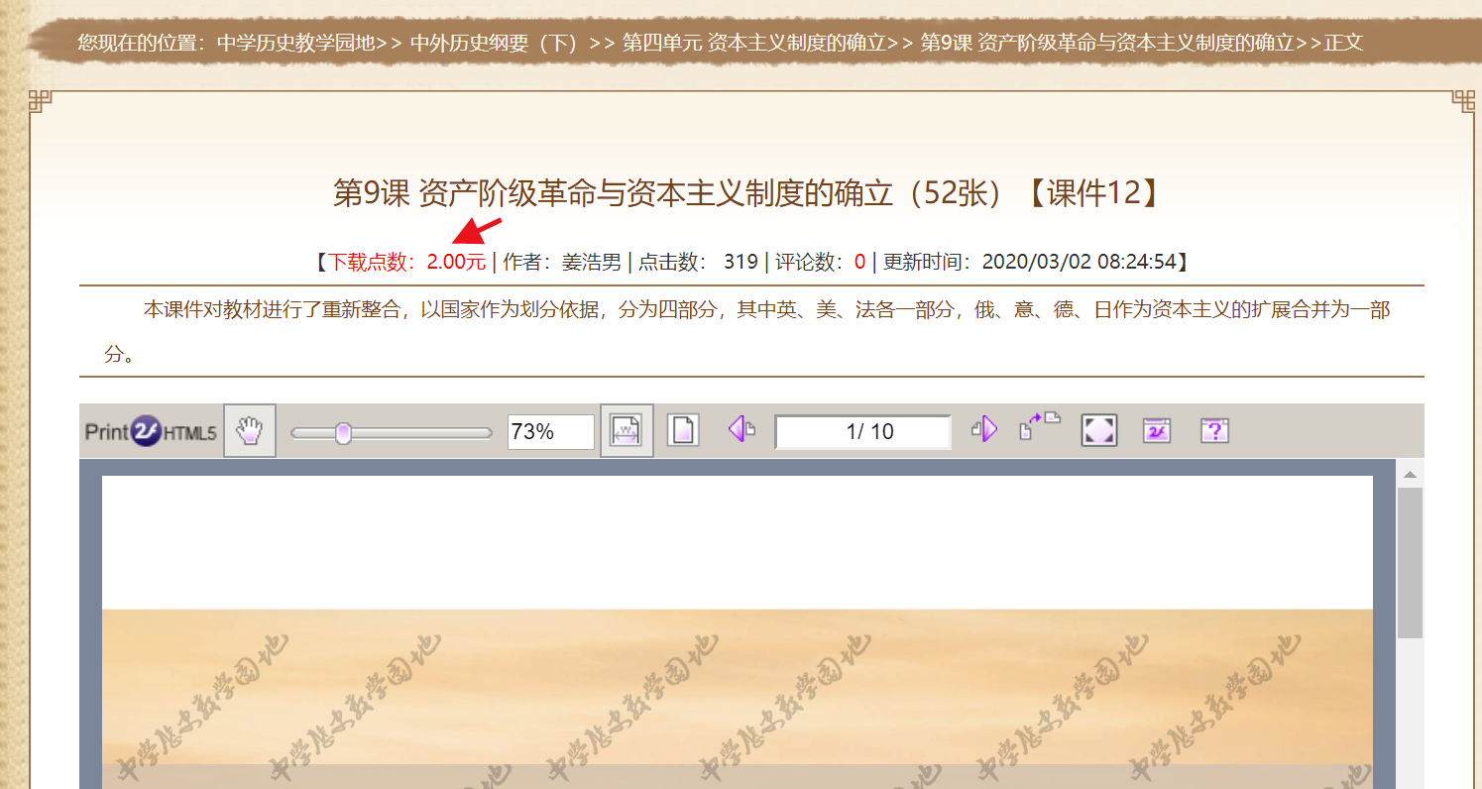The image size is (1482, 789).
Task: Click the rotate page icon
Action: (x=1039, y=427)
